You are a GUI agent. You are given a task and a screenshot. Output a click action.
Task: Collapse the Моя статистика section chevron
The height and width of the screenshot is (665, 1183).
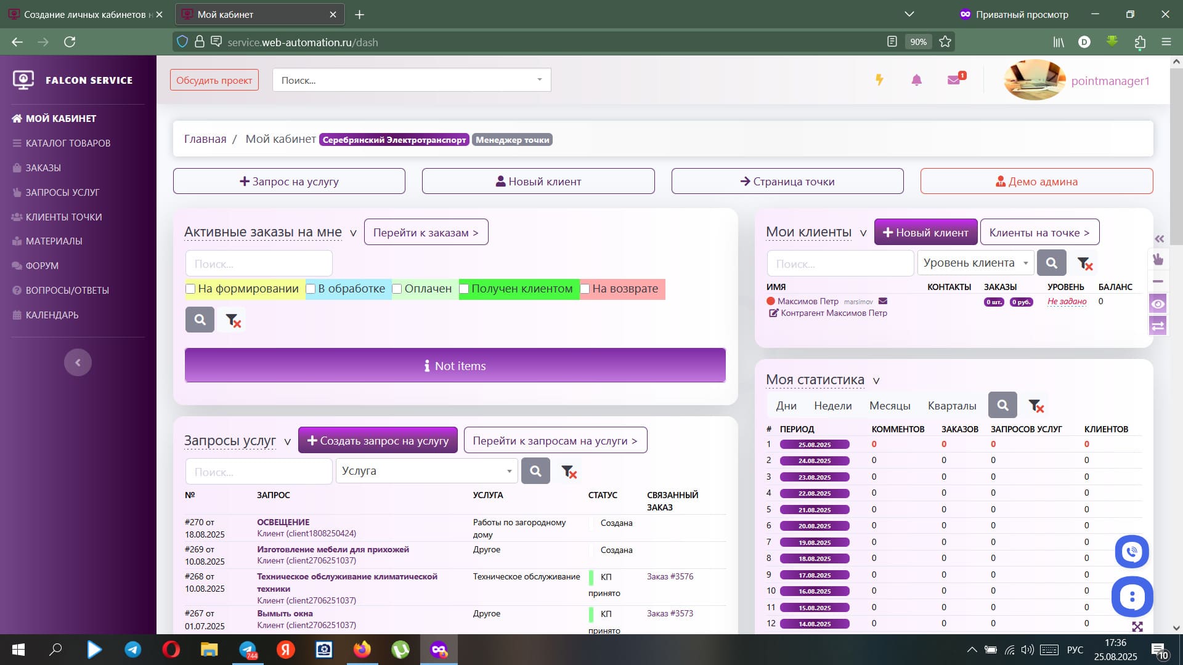876,381
